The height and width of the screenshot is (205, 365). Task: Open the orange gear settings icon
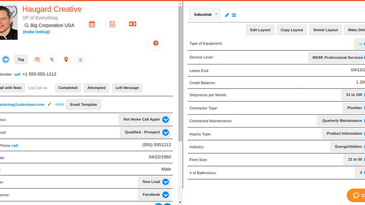coord(156,43)
